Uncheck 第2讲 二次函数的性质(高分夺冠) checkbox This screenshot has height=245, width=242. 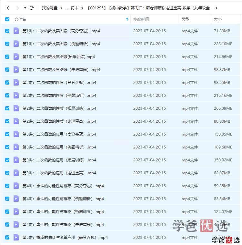(7, 82)
